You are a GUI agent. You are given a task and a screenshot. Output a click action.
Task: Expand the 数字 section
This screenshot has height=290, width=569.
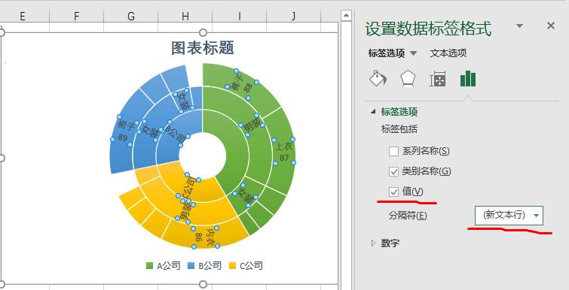(x=373, y=243)
